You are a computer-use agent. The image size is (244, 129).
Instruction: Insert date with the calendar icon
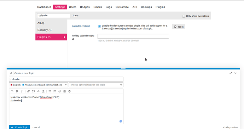click(65, 91)
